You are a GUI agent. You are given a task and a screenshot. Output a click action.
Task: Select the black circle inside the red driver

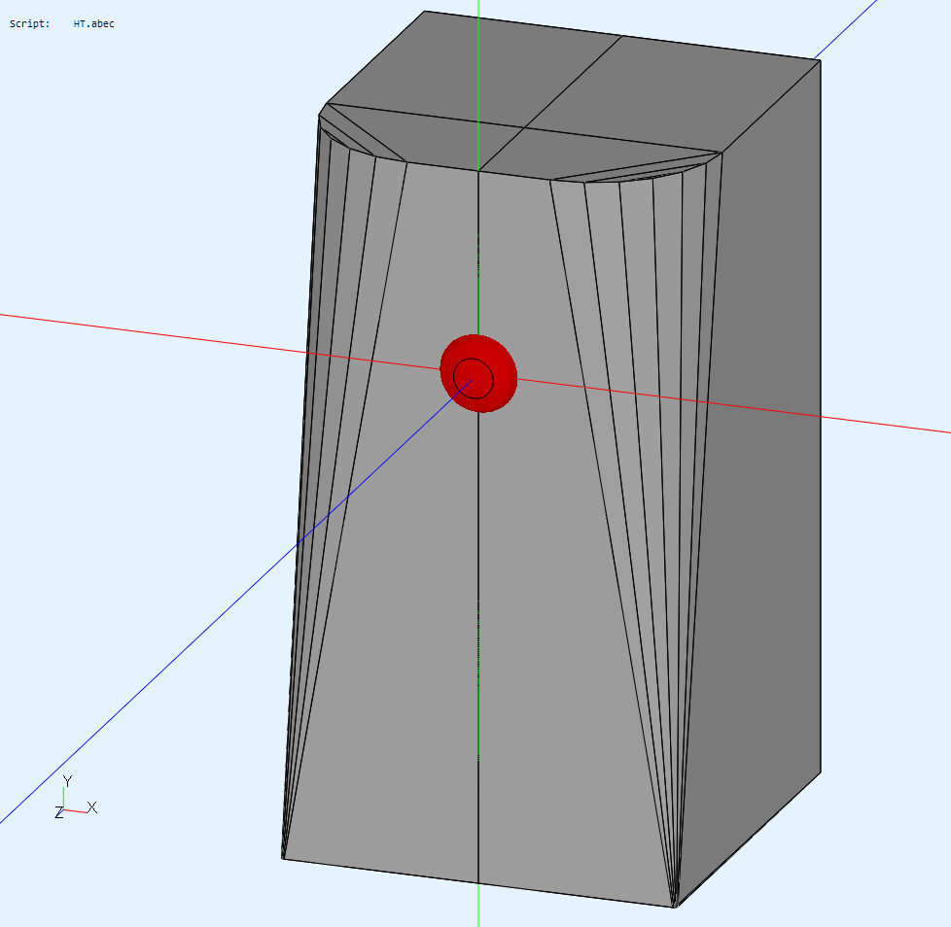click(474, 377)
